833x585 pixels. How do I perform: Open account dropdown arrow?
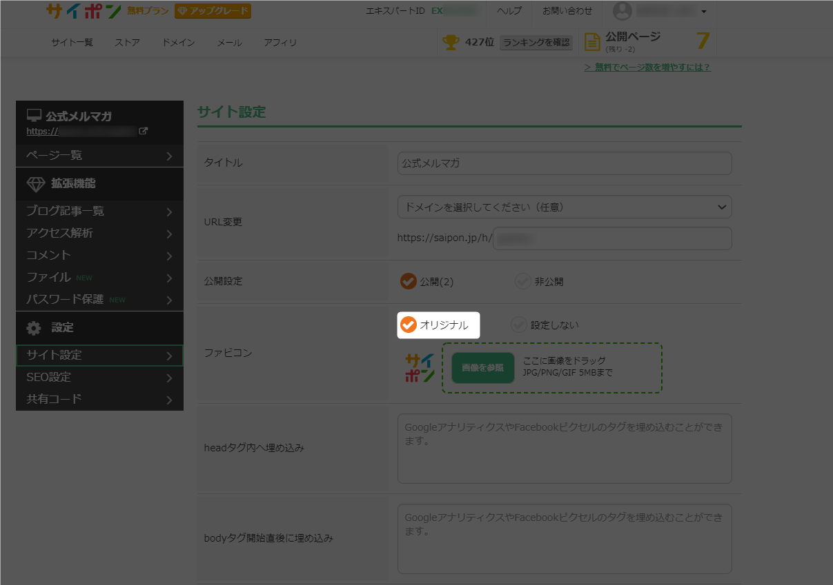tap(703, 12)
